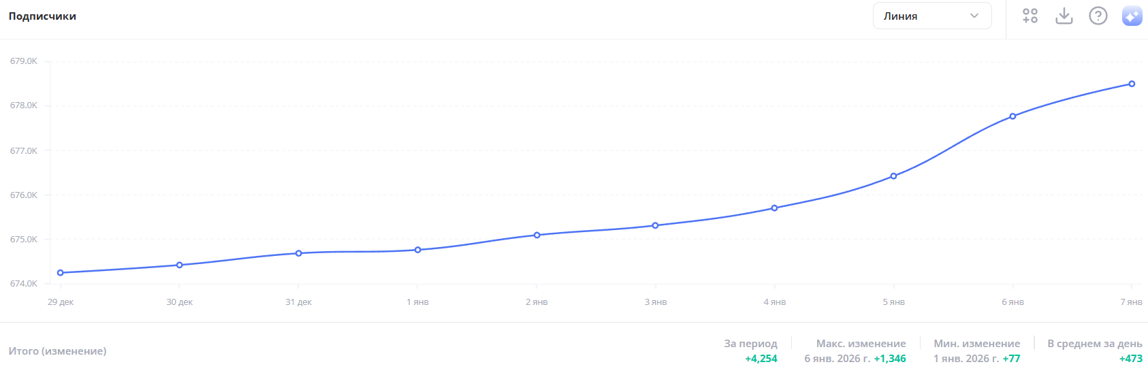Click the 3 янв point on line

[x=656, y=225]
